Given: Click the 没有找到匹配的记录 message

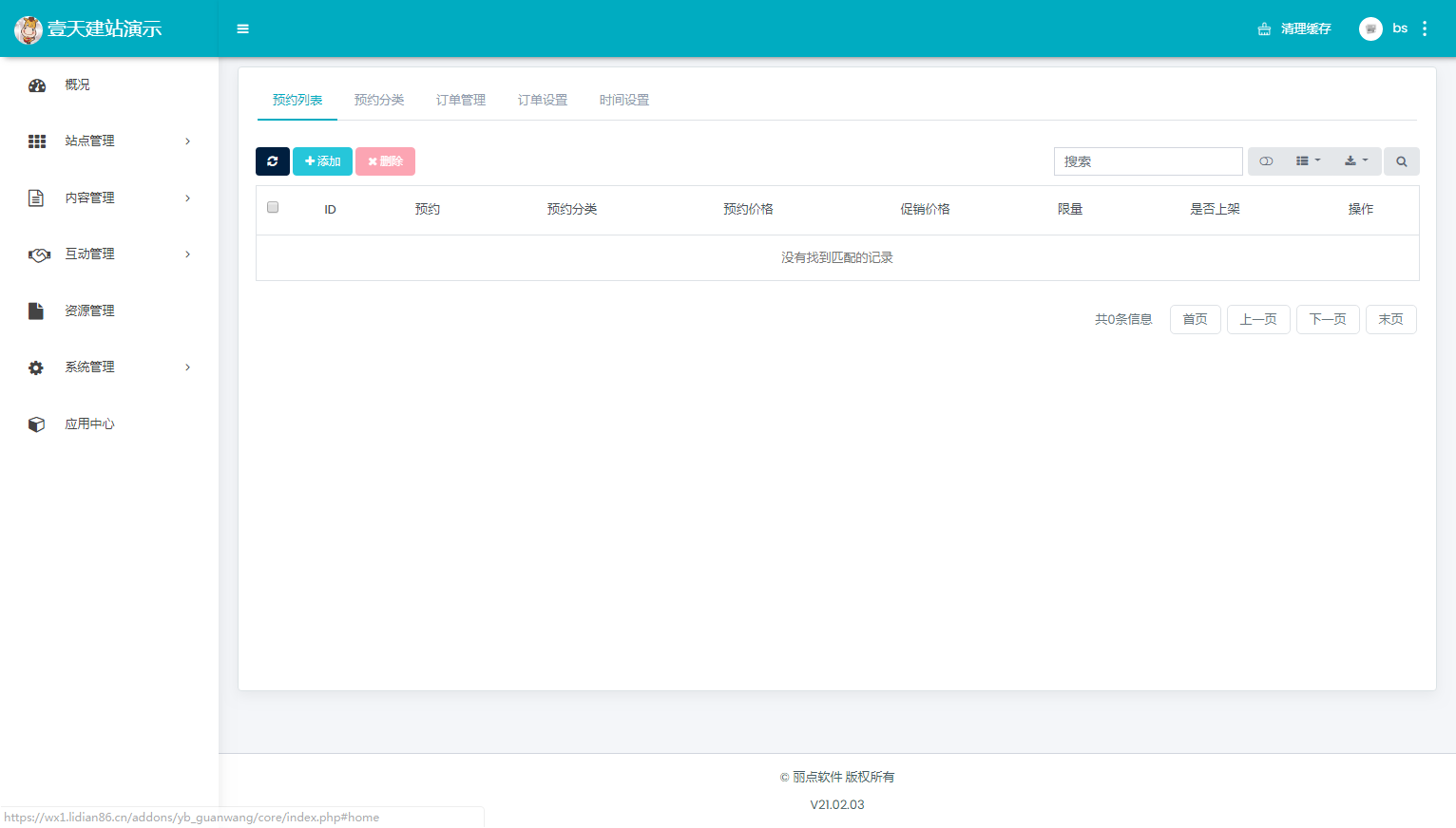Looking at the screenshot, I should (x=837, y=257).
